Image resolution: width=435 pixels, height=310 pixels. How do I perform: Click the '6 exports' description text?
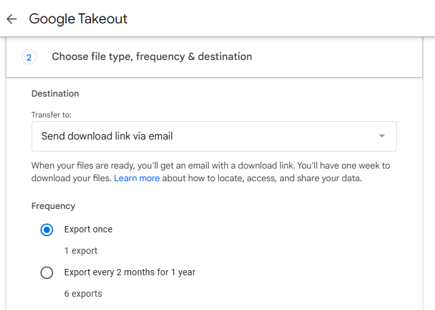[x=83, y=294]
